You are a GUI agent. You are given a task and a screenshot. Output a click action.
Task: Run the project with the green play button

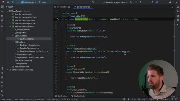point(131,2)
